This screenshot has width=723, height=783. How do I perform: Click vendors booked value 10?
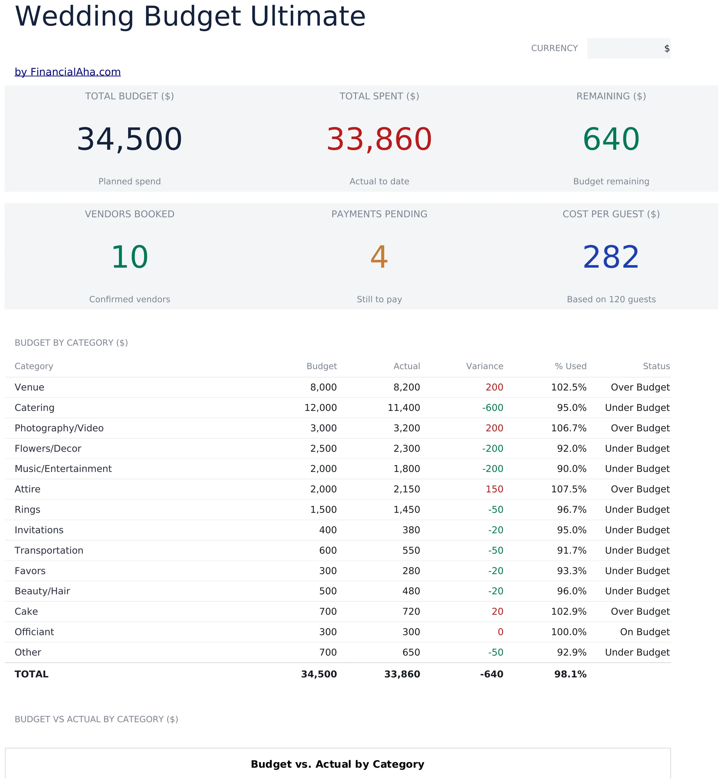pos(130,257)
